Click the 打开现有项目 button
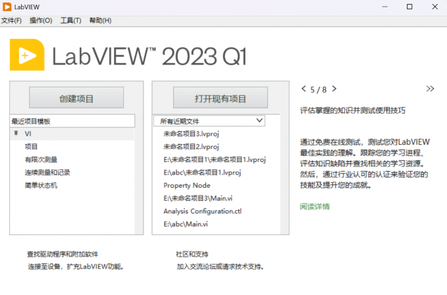The image size is (447, 295). pos(221,97)
